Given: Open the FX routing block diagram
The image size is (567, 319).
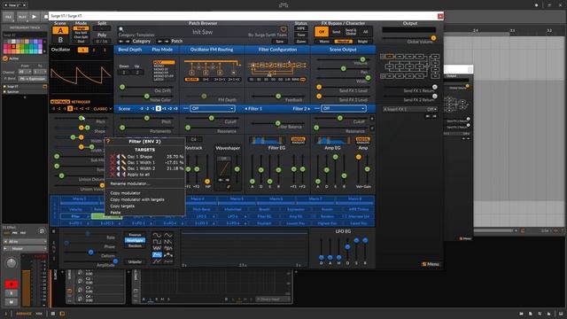Looking at the screenshot, I should point(409,66).
